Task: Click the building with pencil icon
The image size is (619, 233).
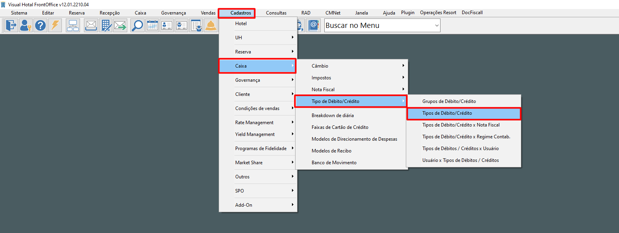Action: tap(106, 26)
